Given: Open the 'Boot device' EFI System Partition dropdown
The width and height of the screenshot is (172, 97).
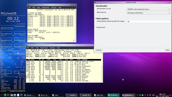Looking at the screenshot, I should coord(148,13).
